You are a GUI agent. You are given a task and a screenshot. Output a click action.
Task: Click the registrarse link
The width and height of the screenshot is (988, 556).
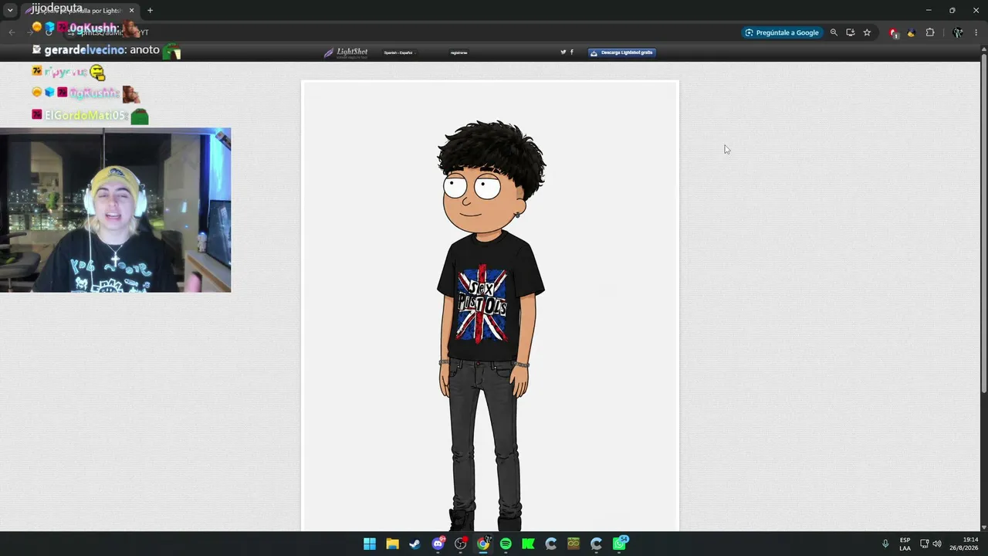(458, 53)
